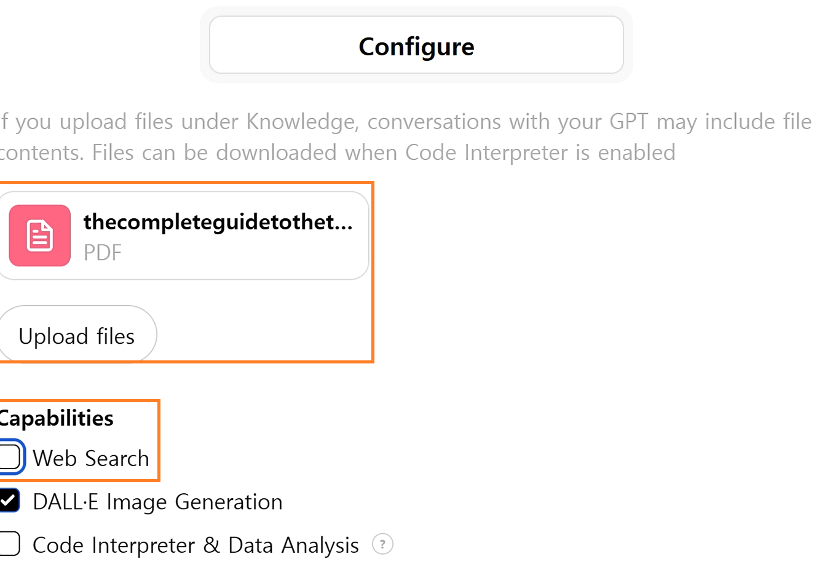Click the PDF label under the file name
This screenshot has height=567, width=822.
pyautogui.click(x=102, y=253)
